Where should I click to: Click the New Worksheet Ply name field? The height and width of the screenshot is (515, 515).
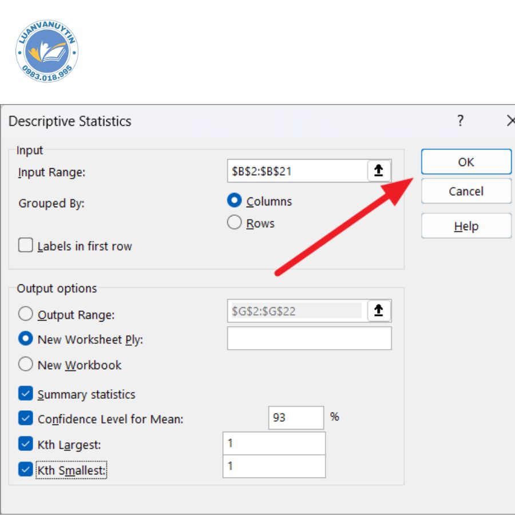[309, 338]
